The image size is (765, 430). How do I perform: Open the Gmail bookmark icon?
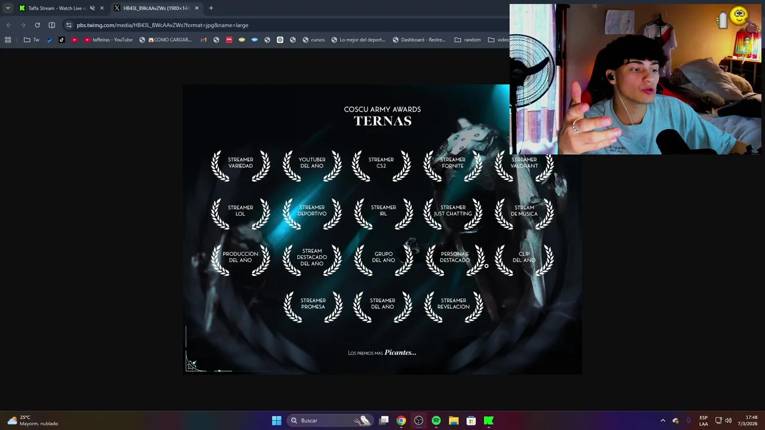tap(204, 40)
